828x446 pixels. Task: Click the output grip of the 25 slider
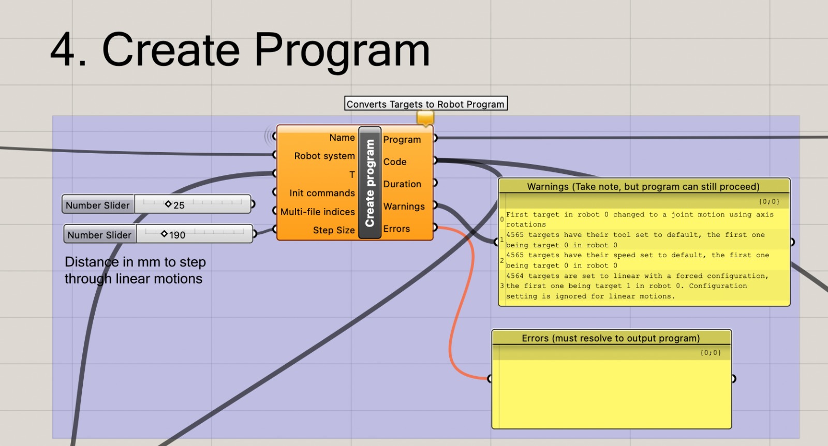click(x=253, y=204)
